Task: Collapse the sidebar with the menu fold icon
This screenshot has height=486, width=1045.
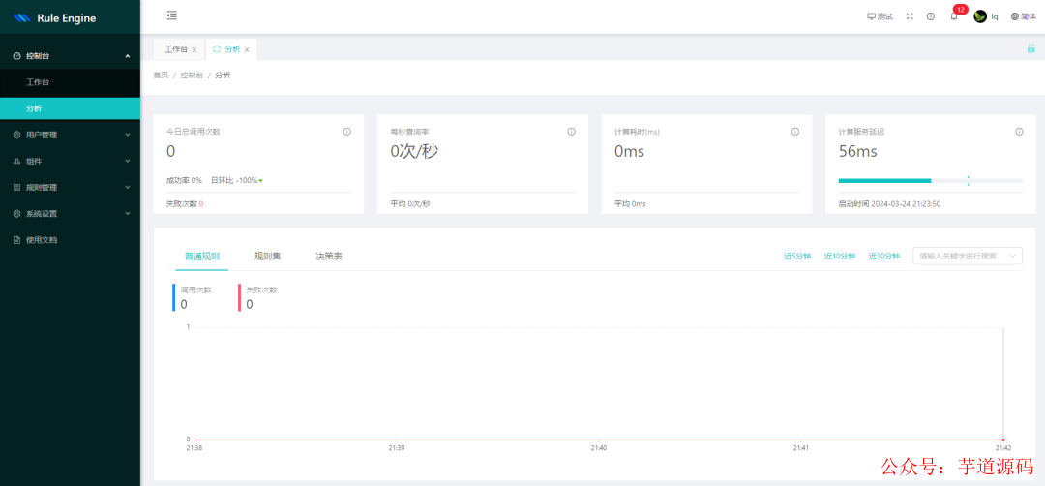Action: point(172,15)
